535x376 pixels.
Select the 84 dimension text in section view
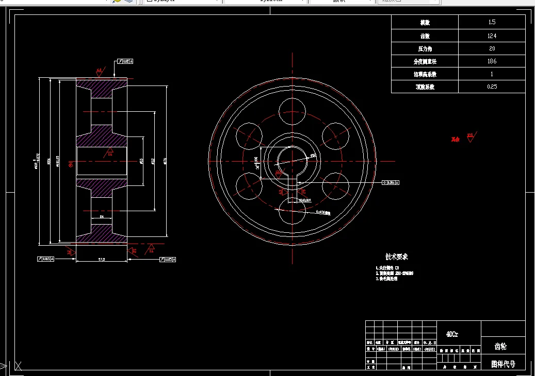[102, 217]
